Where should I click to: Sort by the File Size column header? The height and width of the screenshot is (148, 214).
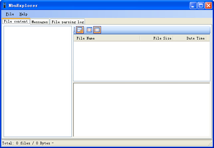pyautogui.click(x=157, y=38)
